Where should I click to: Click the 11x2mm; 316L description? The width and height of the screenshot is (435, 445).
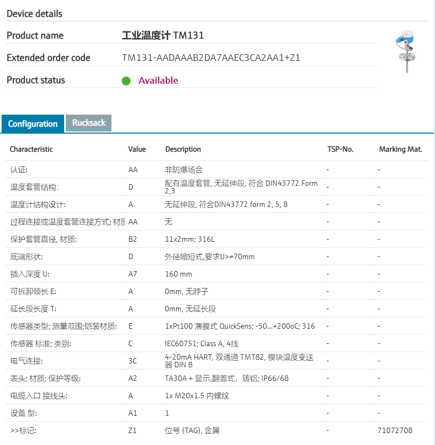[x=190, y=240]
